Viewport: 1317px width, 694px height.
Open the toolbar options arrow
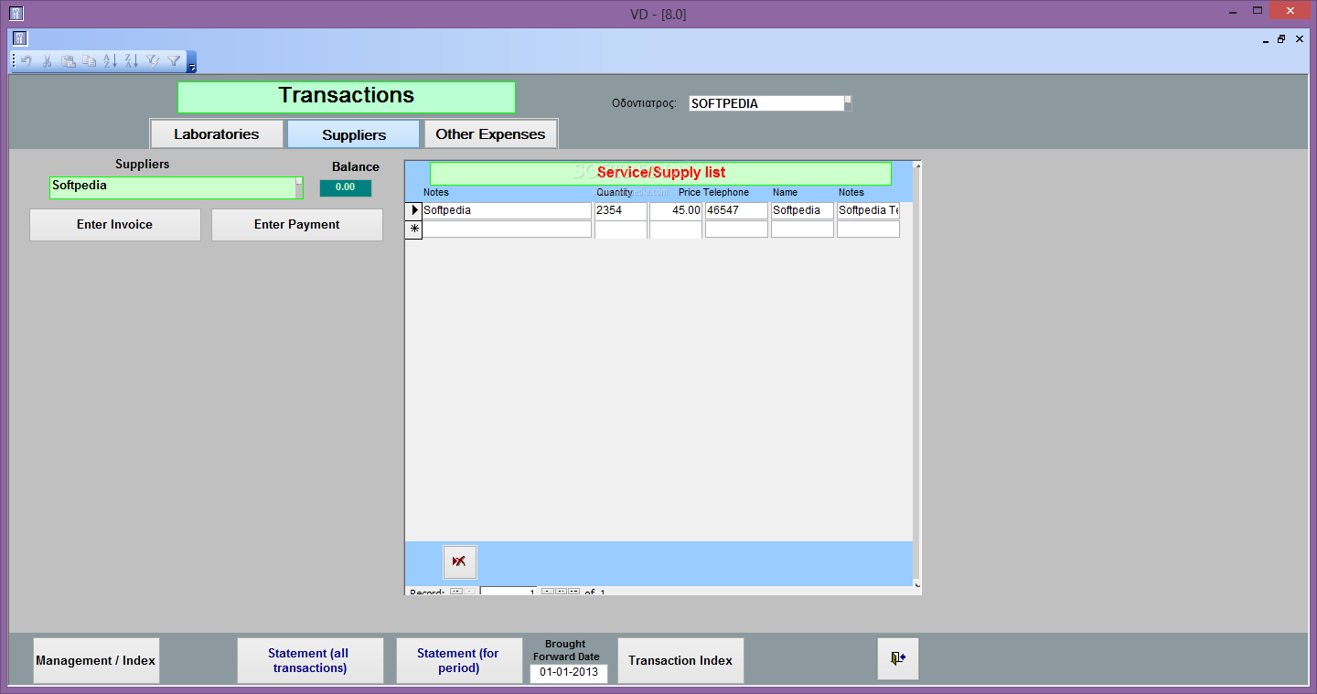tap(191, 62)
